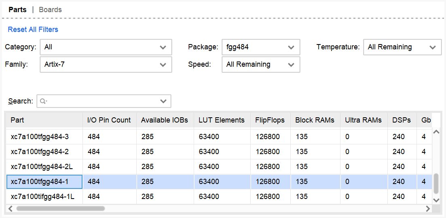Open the Temperature dropdown
The image size is (446, 218).
[x=402, y=47]
